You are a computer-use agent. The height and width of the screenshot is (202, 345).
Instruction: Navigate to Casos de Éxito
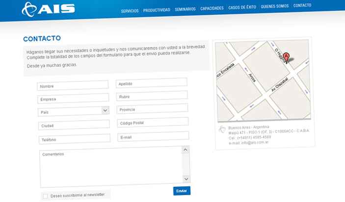pyautogui.click(x=242, y=8)
